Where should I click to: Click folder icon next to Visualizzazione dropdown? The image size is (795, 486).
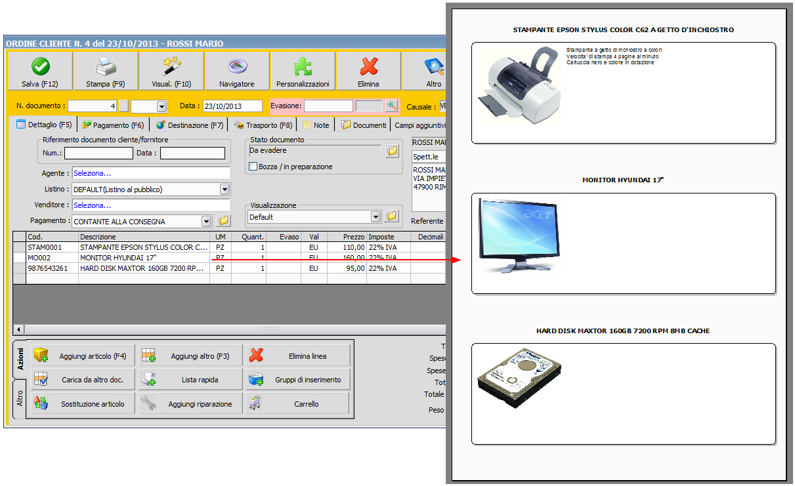392,216
